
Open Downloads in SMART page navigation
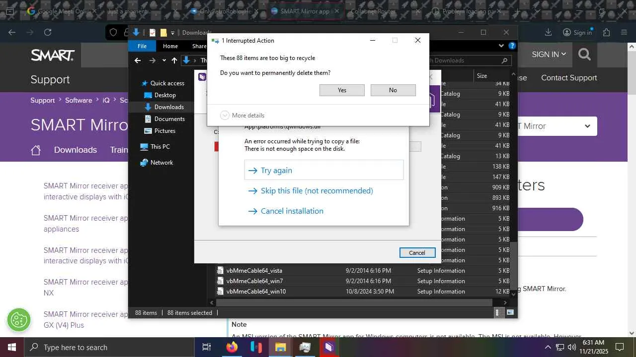(76, 150)
